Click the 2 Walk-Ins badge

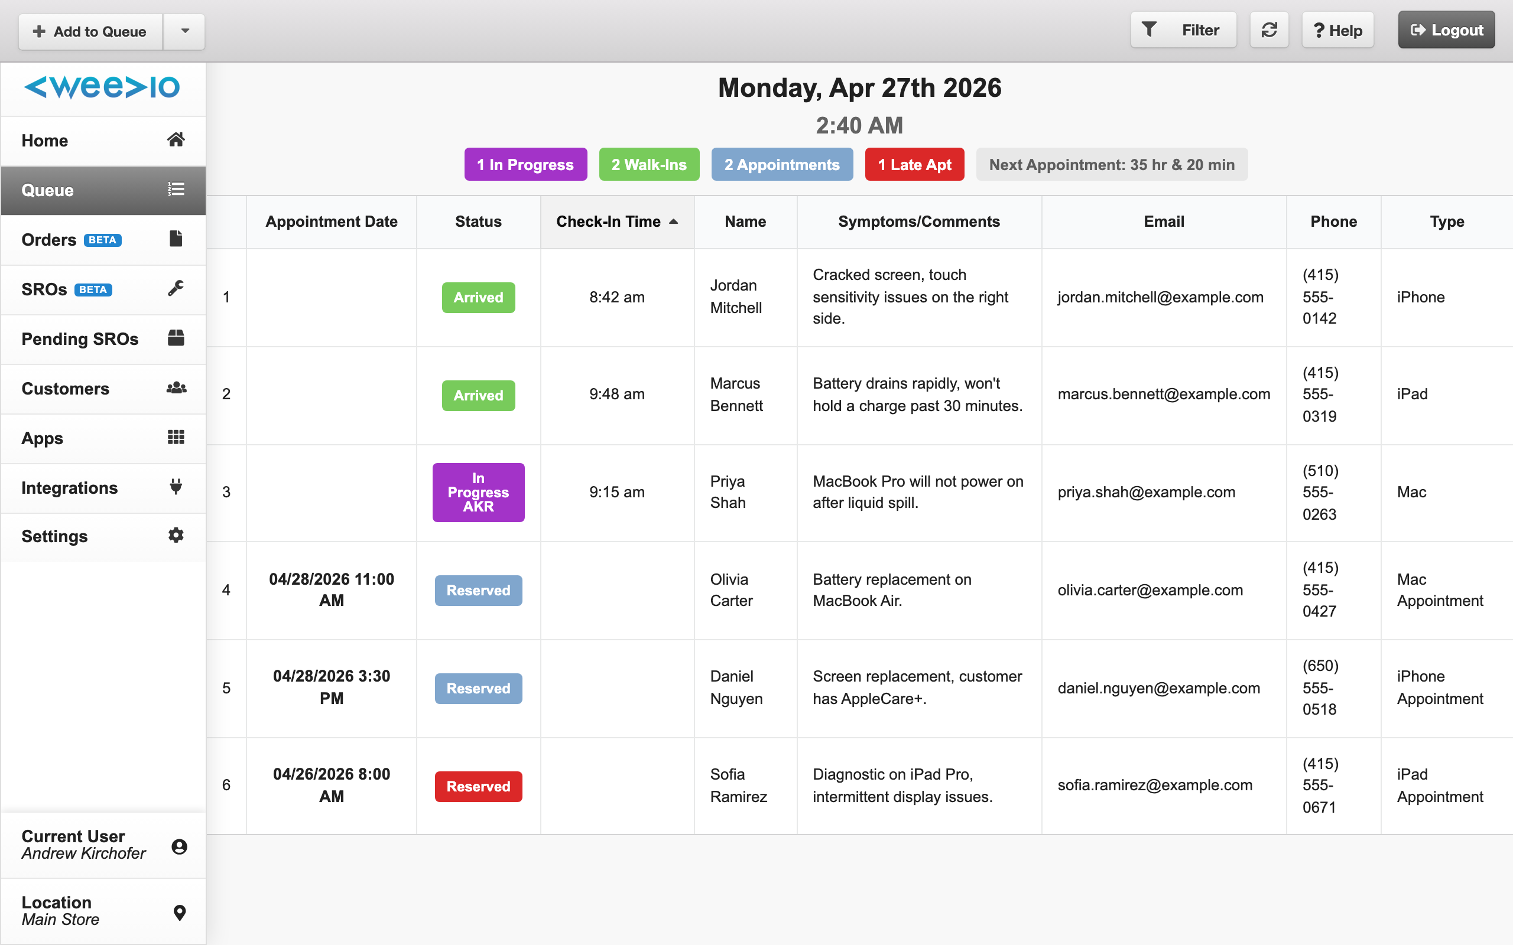[649, 164]
